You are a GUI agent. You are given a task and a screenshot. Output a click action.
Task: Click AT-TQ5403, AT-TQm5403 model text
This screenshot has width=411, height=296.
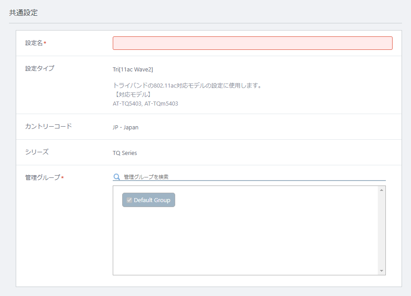(146, 104)
